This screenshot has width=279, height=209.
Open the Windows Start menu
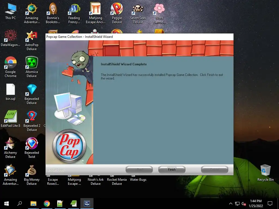(7, 204)
